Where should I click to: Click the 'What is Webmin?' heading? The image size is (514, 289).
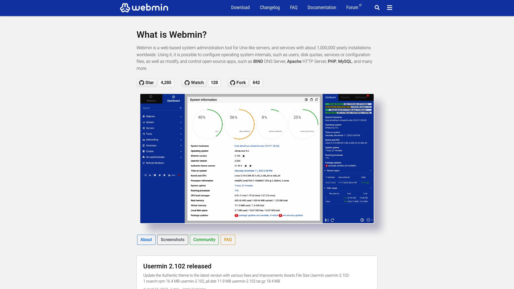click(172, 35)
